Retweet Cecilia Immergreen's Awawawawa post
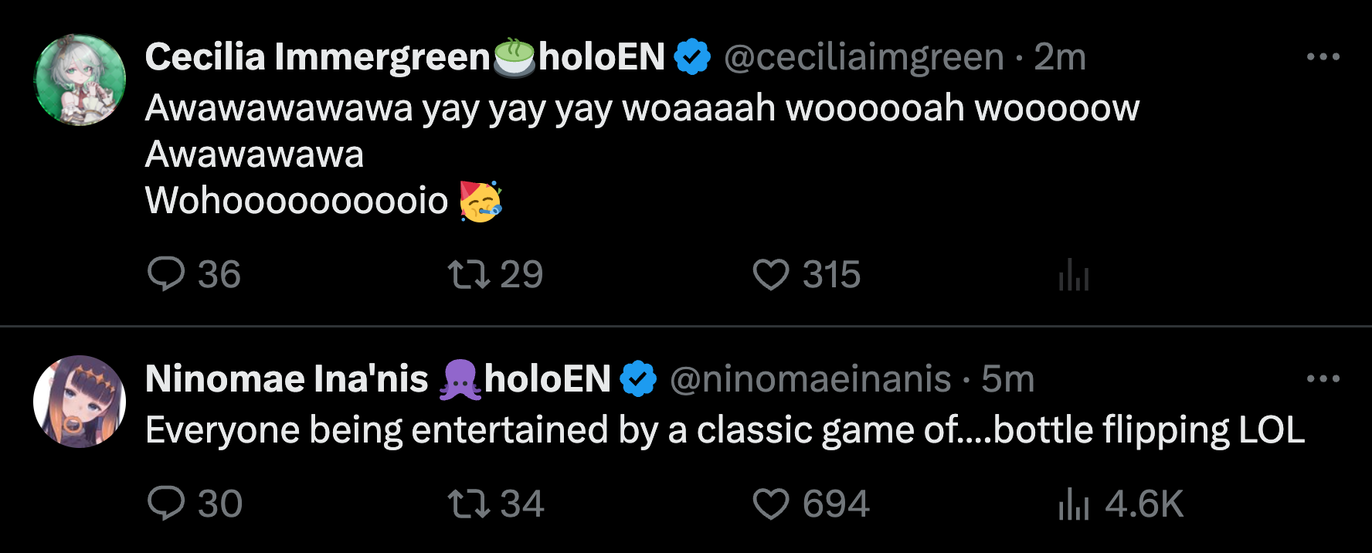 point(470,274)
